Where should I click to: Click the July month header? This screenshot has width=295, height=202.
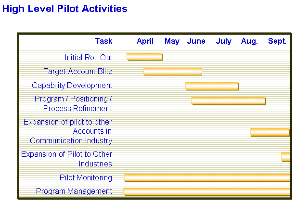(223, 41)
